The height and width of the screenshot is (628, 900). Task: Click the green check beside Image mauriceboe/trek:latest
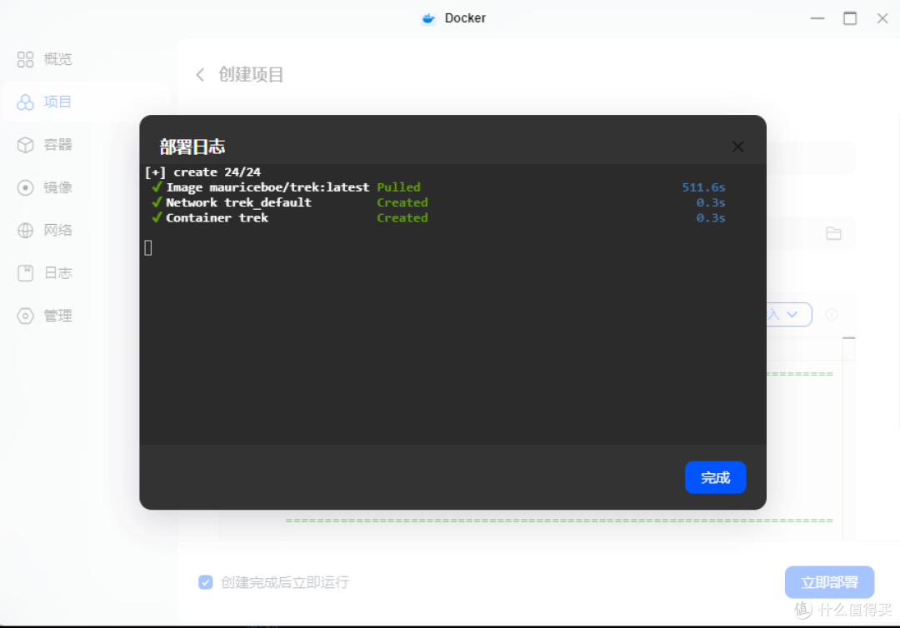coord(156,187)
